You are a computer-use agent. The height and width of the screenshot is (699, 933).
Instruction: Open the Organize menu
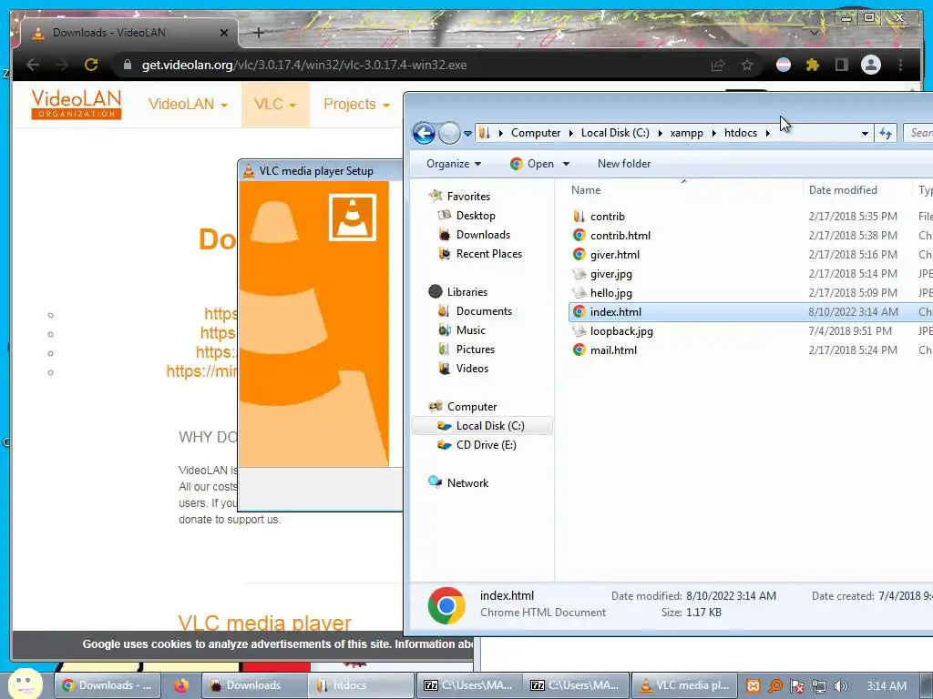[x=454, y=164]
